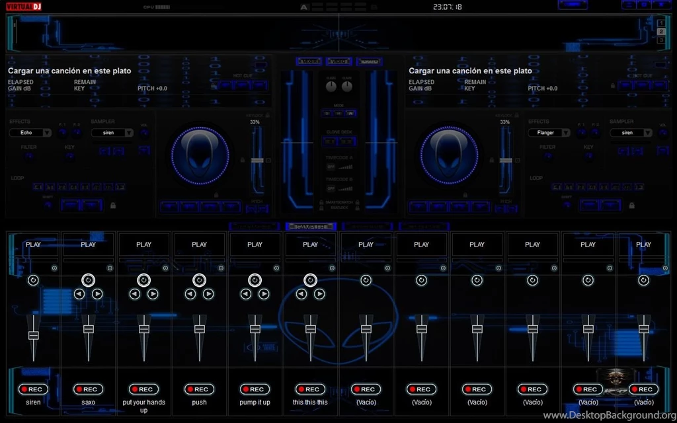Click small dot icon in this this this slot
The image size is (677, 423).
[332, 268]
